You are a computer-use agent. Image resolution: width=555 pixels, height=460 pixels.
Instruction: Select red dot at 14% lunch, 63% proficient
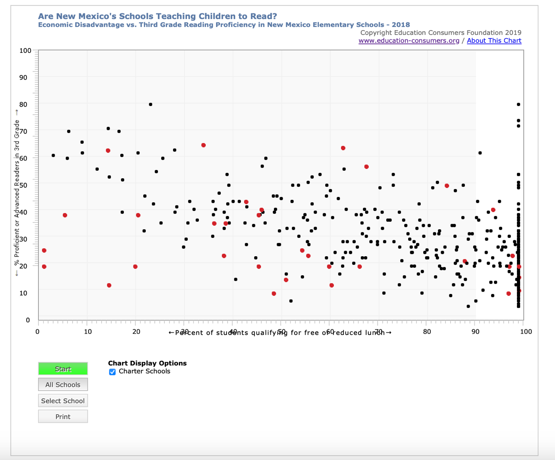pos(108,151)
